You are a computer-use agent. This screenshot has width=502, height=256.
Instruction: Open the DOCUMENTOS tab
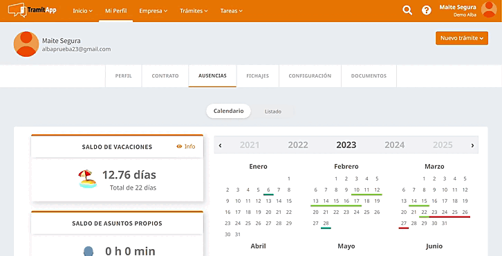(x=369, y=76)
